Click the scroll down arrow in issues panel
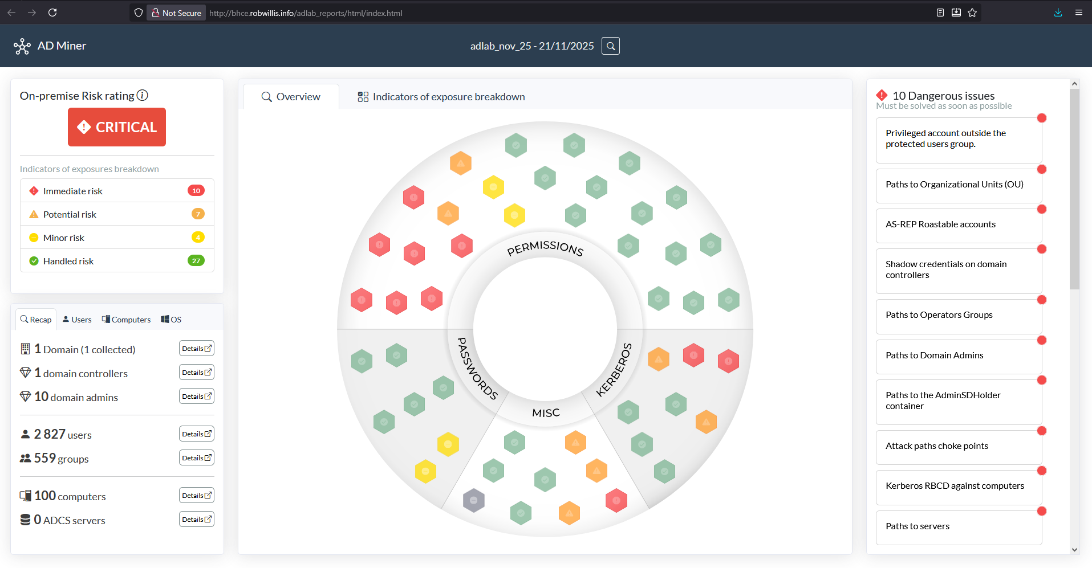1092x568 pixels. point(1074,550)
